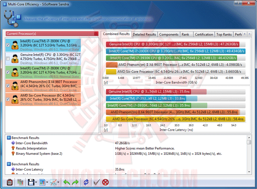Click the 35.8ns latency value

click(120, 169)
